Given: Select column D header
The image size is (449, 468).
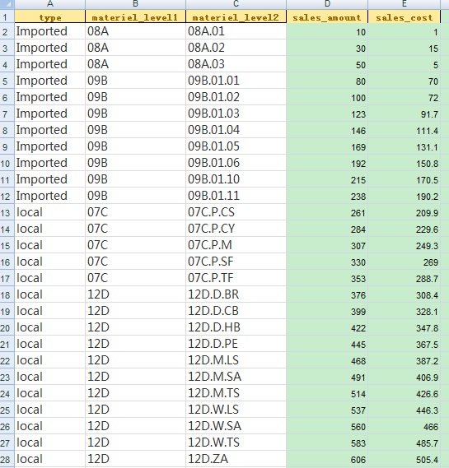Looking at the screenshot, I should (327, 4).
